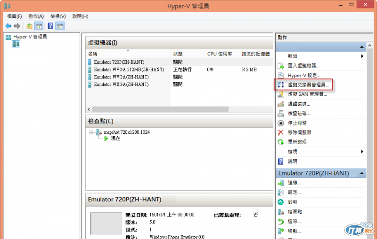Viewport: 377px width, 239px height.
Task: Click the horizontal scrollbar left arrow in VM list
Action: point(89,109)
